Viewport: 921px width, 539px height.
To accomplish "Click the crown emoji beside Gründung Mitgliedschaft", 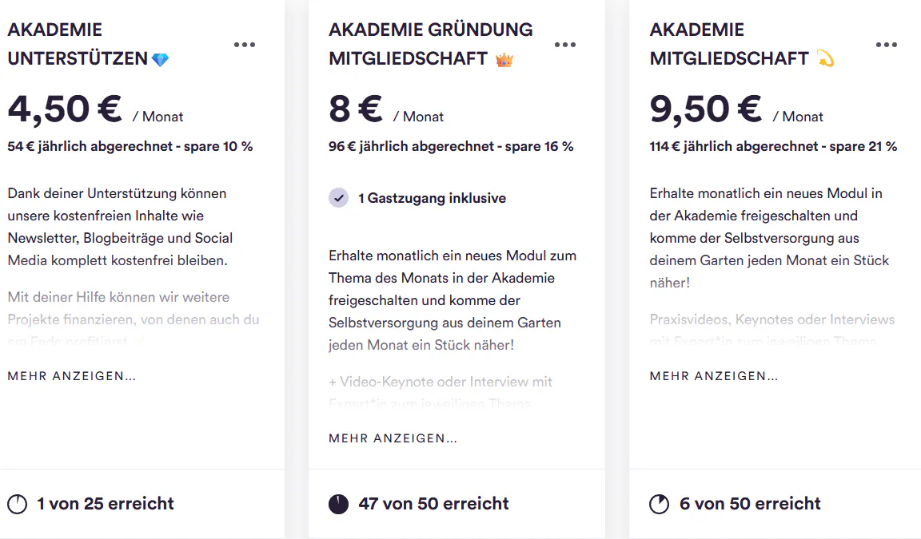I will (x=504, y=59).
